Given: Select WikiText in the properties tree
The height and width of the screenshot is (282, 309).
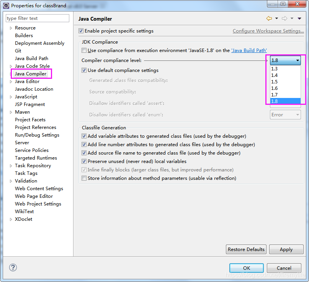Looking at the screenshot, I should [x=24, y=212].
